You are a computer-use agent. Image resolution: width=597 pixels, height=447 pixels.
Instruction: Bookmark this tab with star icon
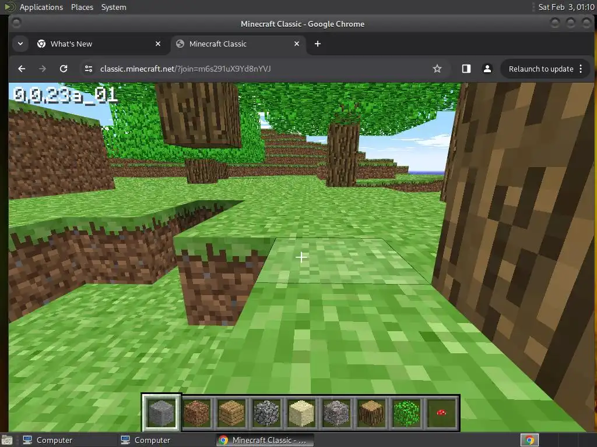(437, 69)
